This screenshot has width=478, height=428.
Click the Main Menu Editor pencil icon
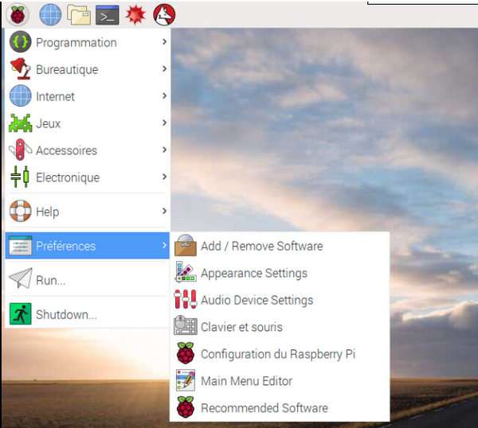pyautogui.click(x=186, y=380)
